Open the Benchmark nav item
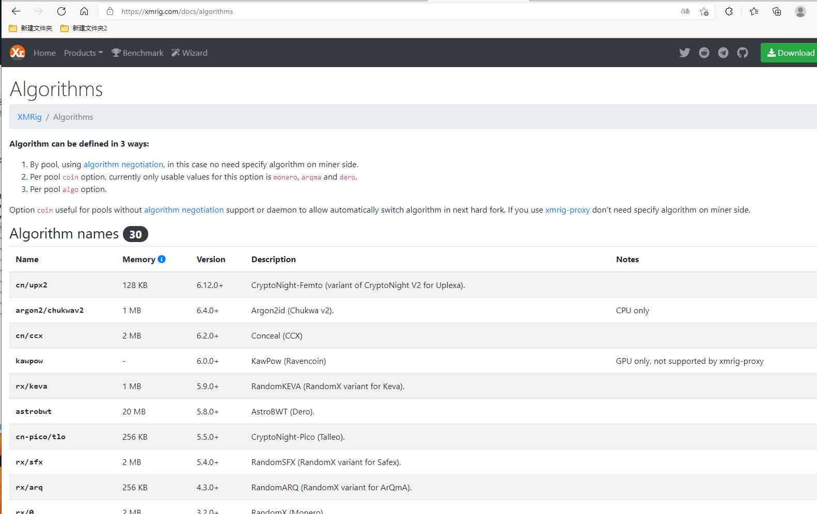 coord(137,53)
